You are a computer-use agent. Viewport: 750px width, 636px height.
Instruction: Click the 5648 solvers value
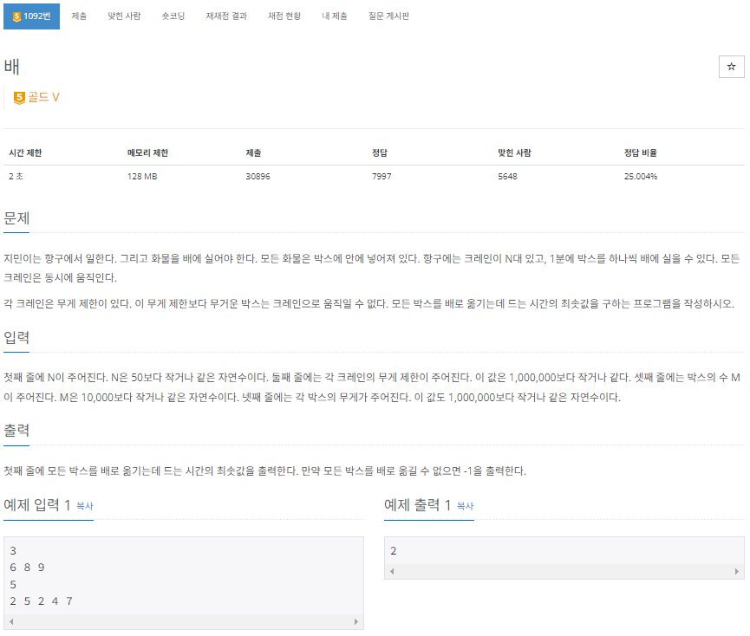pyautogui.click(x=507, y=176)
